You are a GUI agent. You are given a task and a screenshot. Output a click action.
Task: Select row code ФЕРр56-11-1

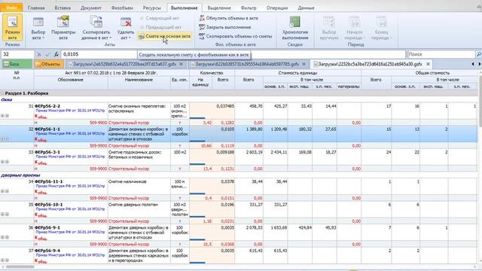pos(48,181)
